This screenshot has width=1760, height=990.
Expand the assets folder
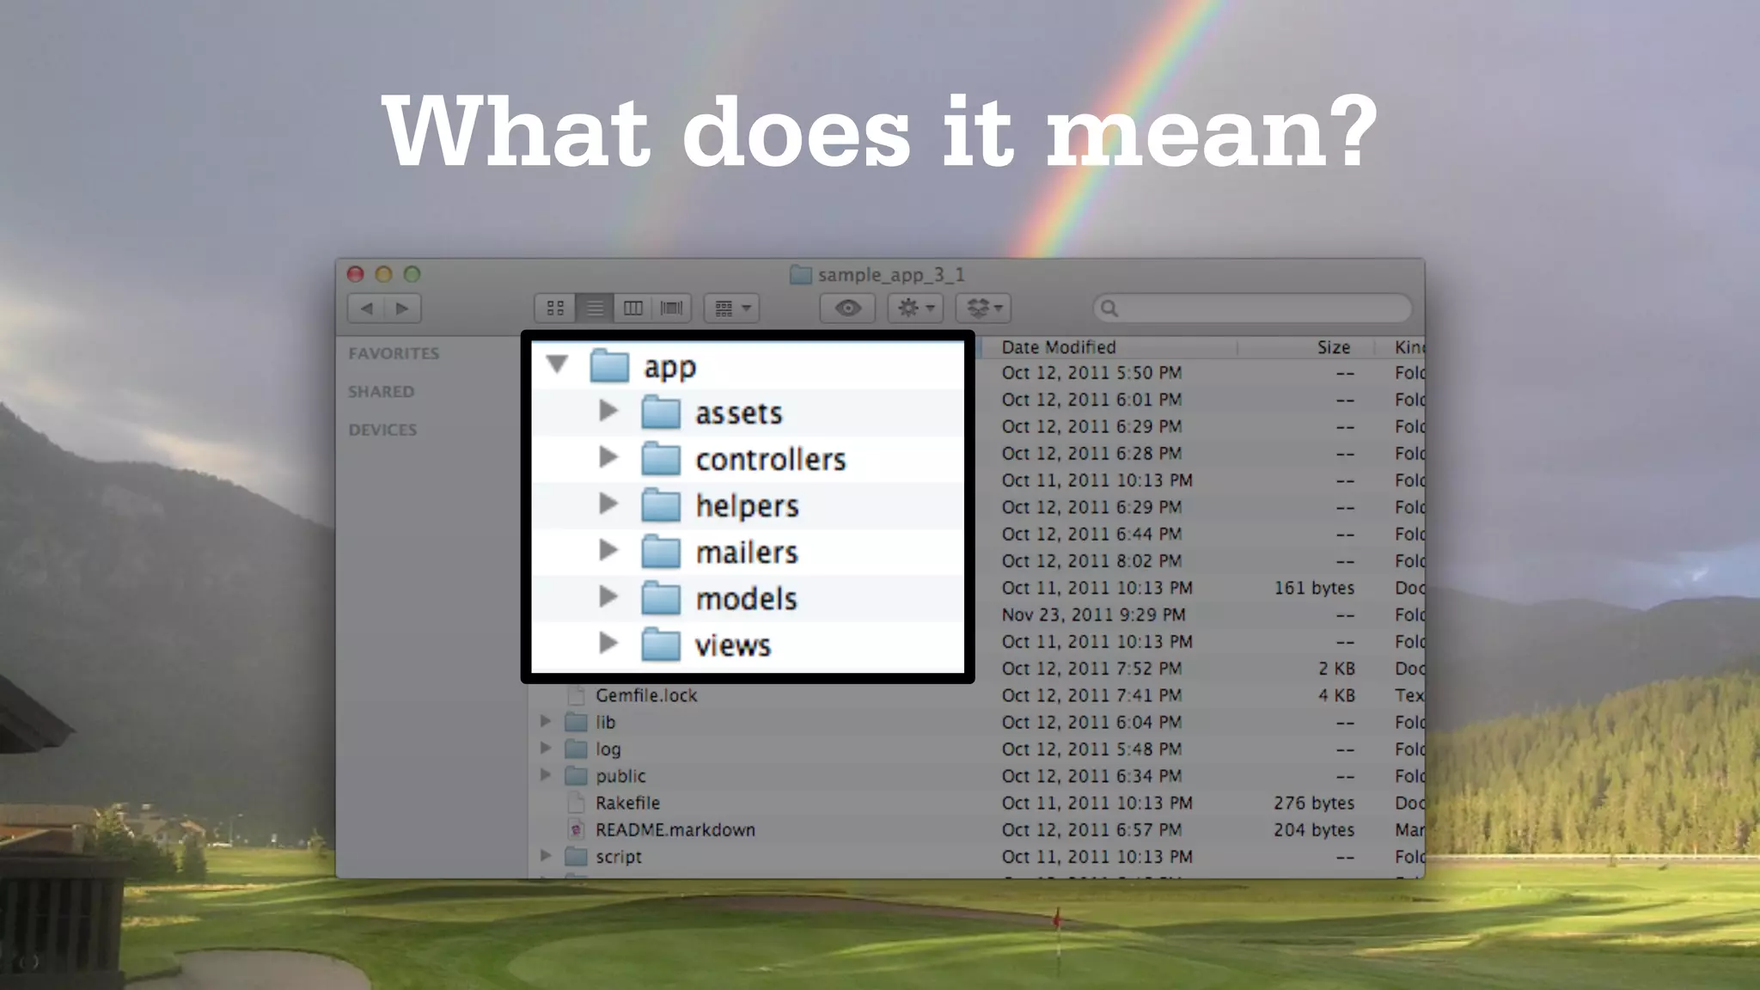click(x=608, y=411)
